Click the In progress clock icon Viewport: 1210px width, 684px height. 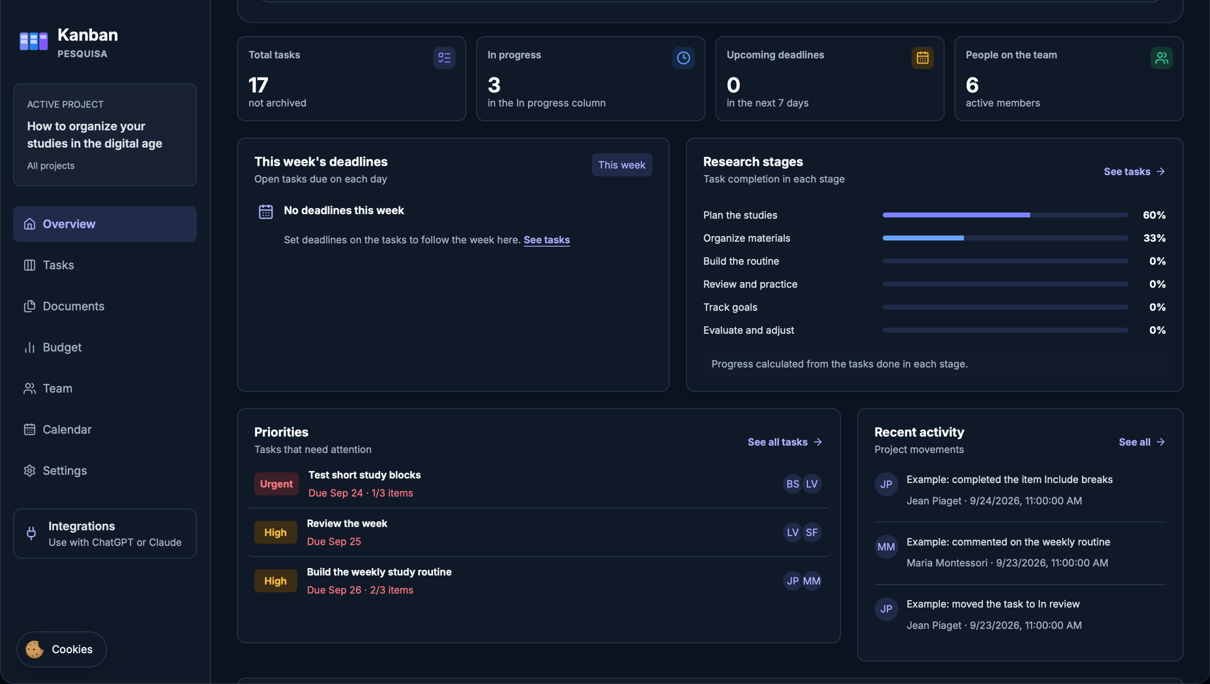[x=683, y=58]
